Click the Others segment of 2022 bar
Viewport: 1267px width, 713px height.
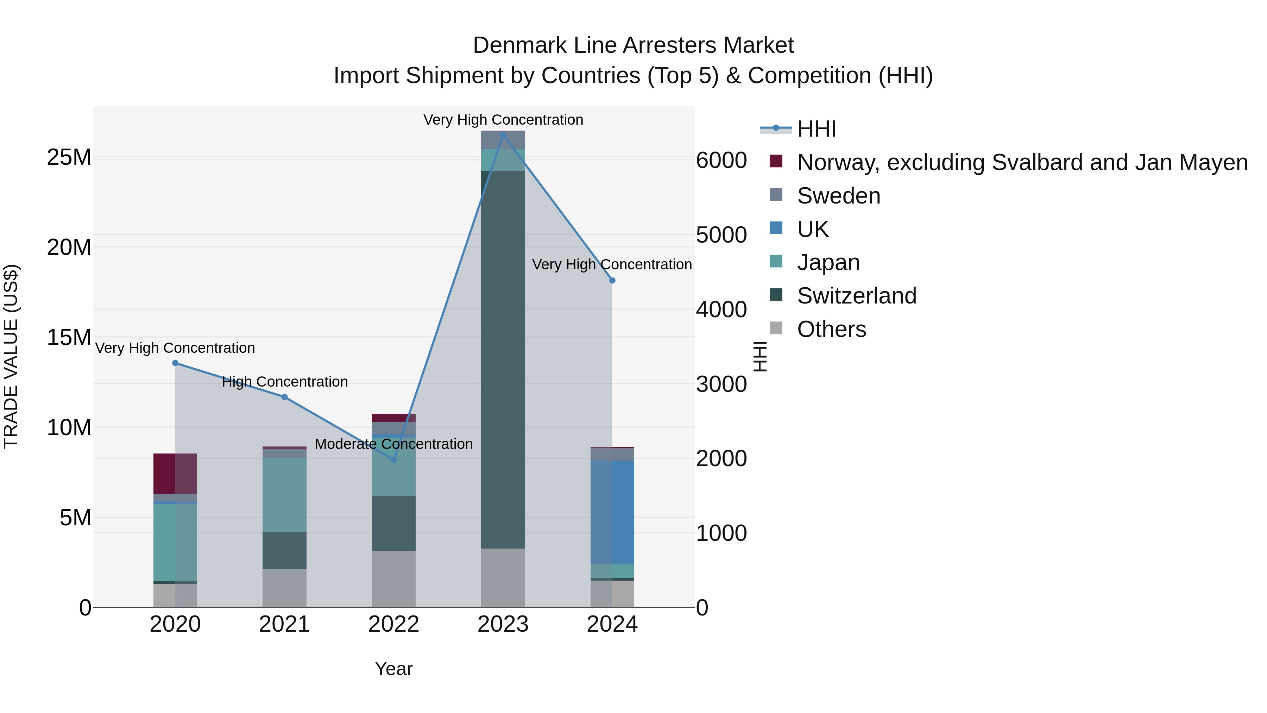tap(393, 579)
